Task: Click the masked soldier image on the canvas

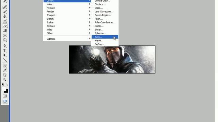Action: pos(112,60)
